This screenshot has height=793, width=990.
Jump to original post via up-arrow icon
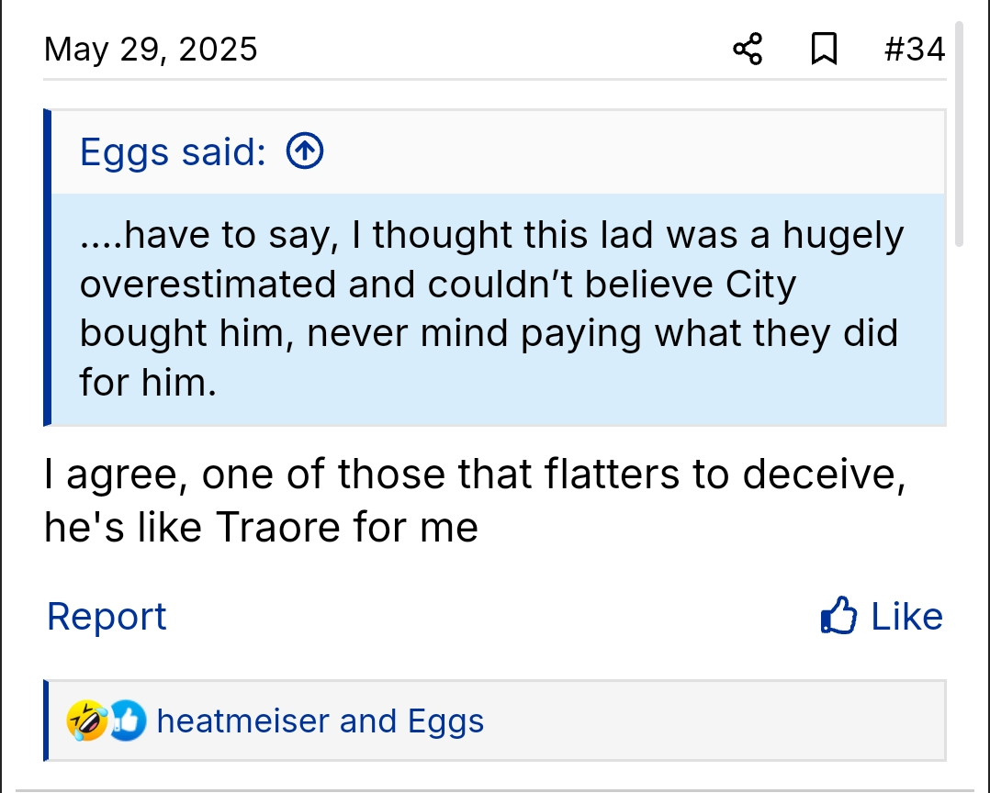tap(305, 151)
